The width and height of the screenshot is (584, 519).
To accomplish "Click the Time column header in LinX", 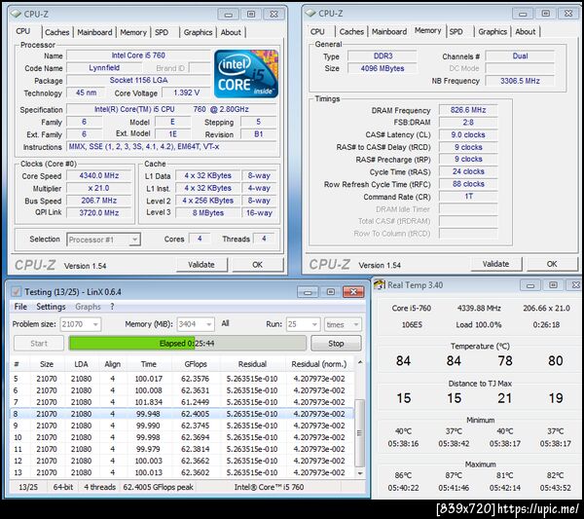I will [149, 364].
